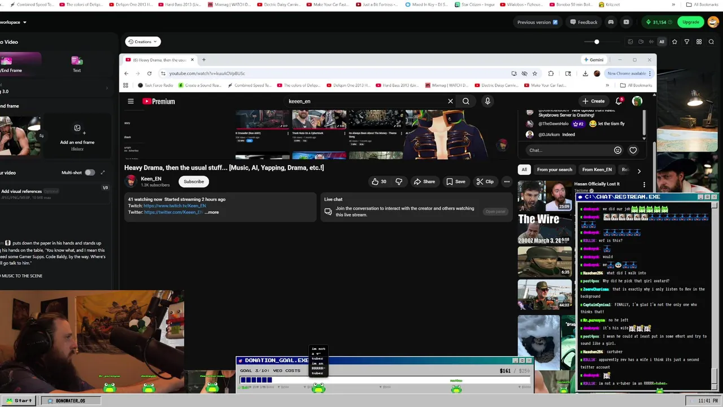Save video to playlist

[x=455, y=181]
